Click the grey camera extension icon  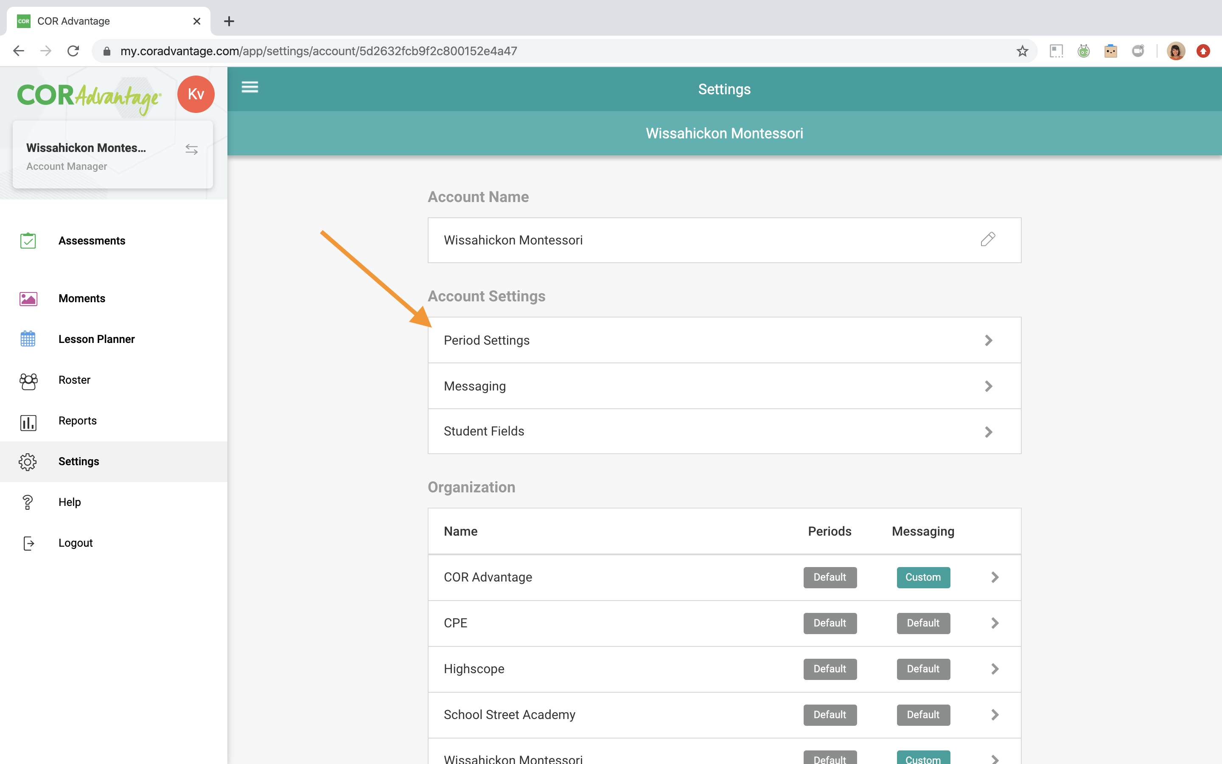1138,51
